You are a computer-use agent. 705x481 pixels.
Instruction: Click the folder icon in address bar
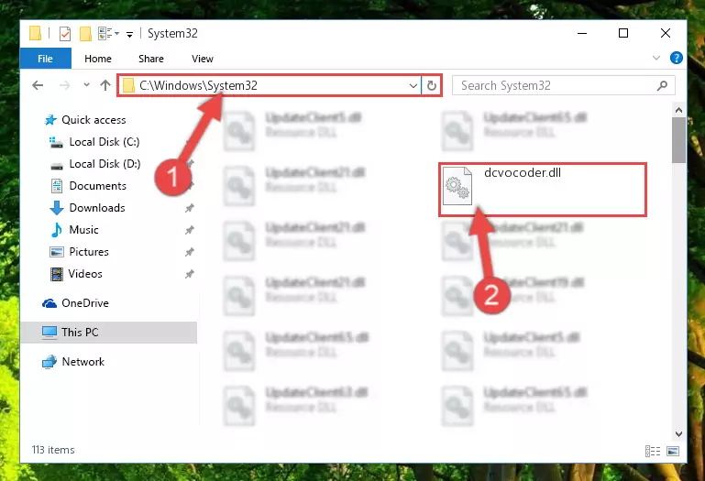128,85
